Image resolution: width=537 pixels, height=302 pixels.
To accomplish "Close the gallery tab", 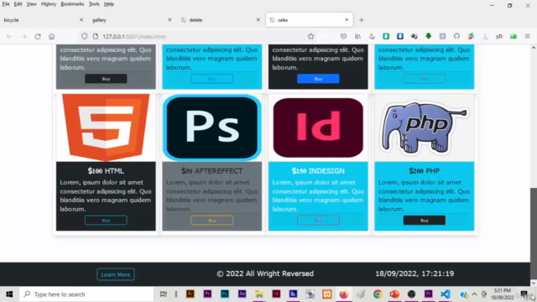I will tap(169, 20).
